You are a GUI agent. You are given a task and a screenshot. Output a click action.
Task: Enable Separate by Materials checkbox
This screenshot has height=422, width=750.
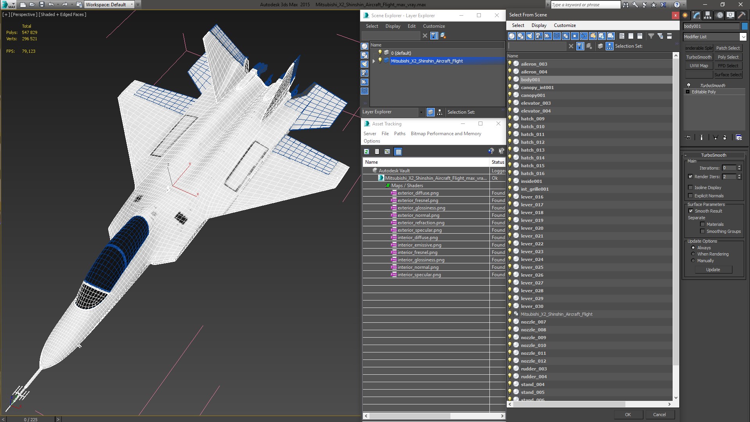pos(702,224)
